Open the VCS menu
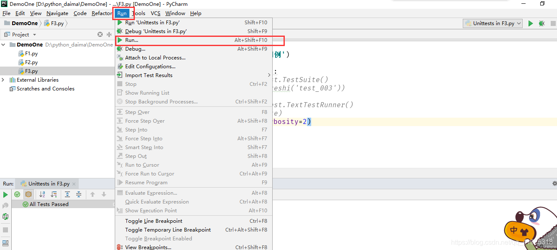Image resolution: width=557 pixels, height=250 pixels. point(155,13)
